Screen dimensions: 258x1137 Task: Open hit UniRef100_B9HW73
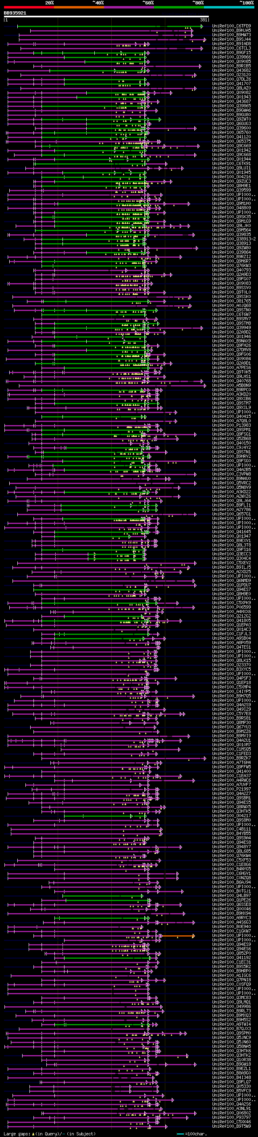231,35
